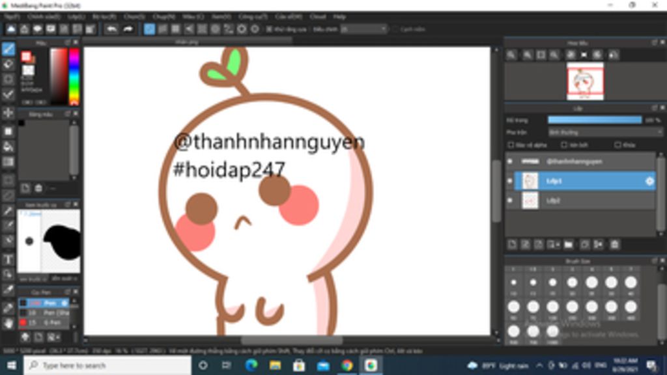Hide the @thanhnhannguyen text layer
The image size is (667, 375).
coord(510,161)
